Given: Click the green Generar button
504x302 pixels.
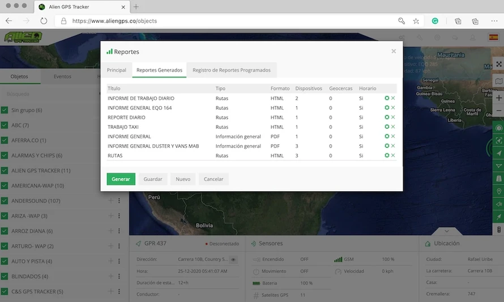Looking at the screenshot, I should (121, 179).
